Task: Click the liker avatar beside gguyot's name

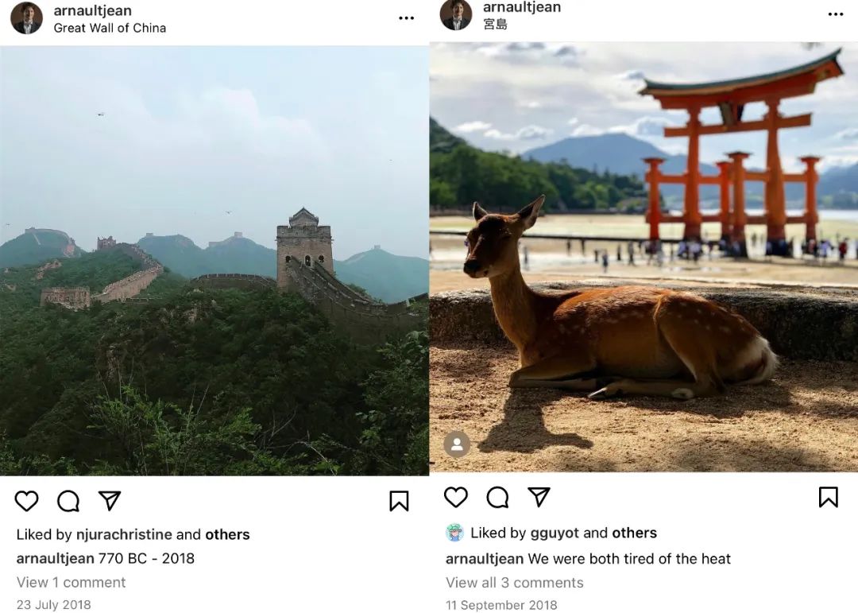Action: (455, 533)
